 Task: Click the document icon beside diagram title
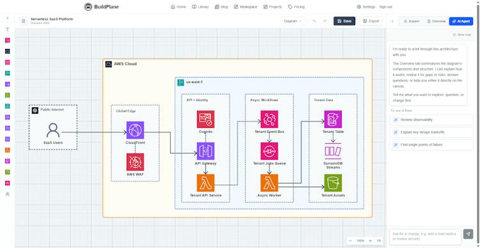23,21
